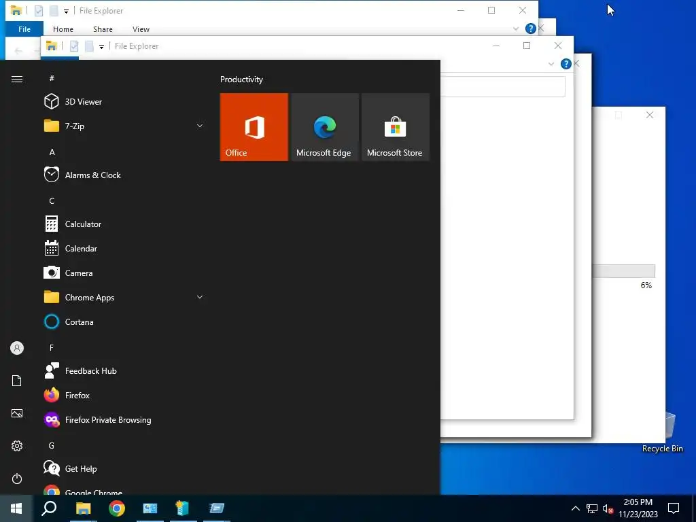Click the Power button in Start
Image resolution: width=696 pixels, height=522 pixels.
point(17,478)
